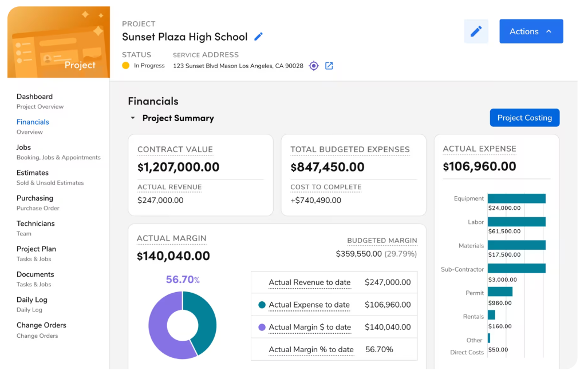Click the Rentals bar in the expense chart
584x375 pixels.
492,315
